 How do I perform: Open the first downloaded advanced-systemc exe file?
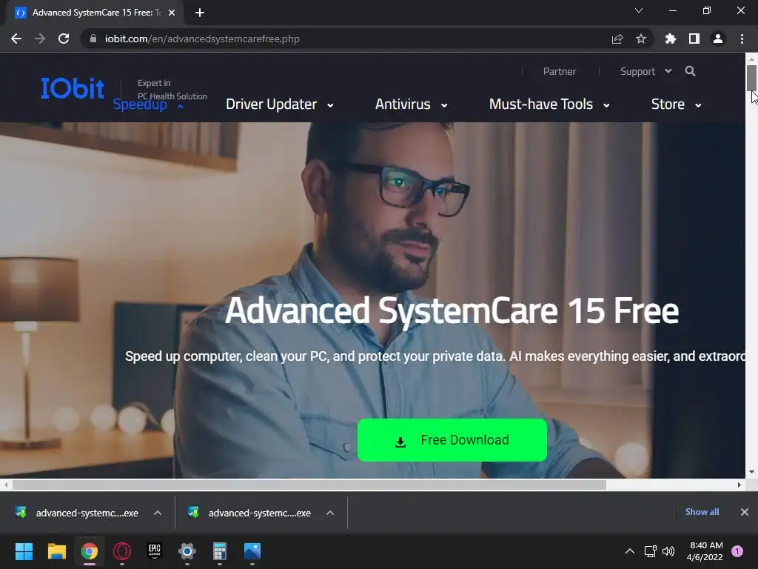77,513
